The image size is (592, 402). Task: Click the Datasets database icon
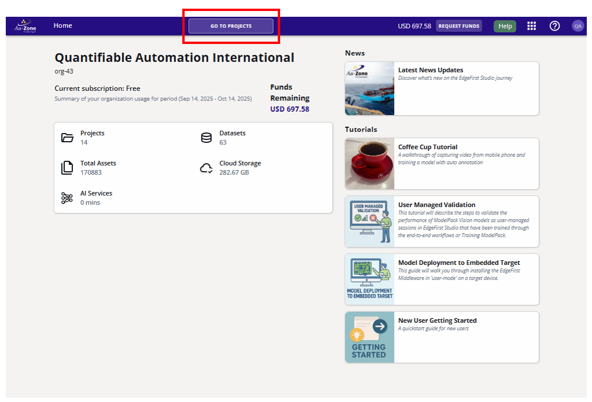tap(206, 138)
